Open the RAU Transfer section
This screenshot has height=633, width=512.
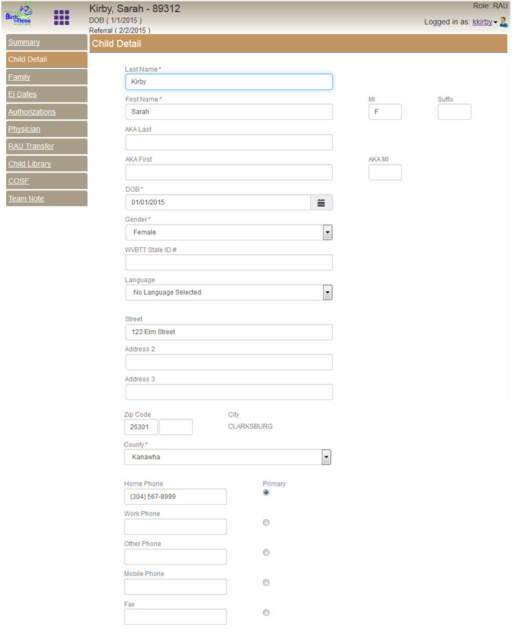click(x=47, y=147)
